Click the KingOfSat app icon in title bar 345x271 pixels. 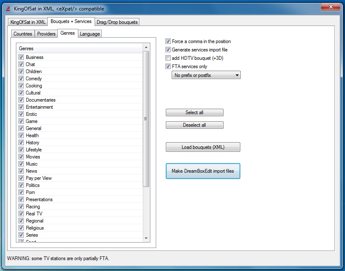(8, 9)
